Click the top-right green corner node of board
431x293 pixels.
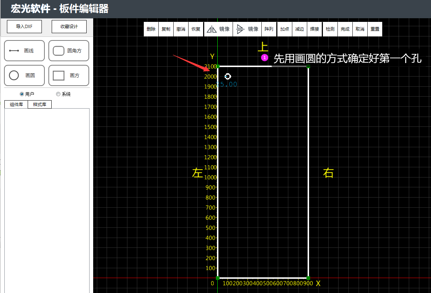[x=308, y=66]
